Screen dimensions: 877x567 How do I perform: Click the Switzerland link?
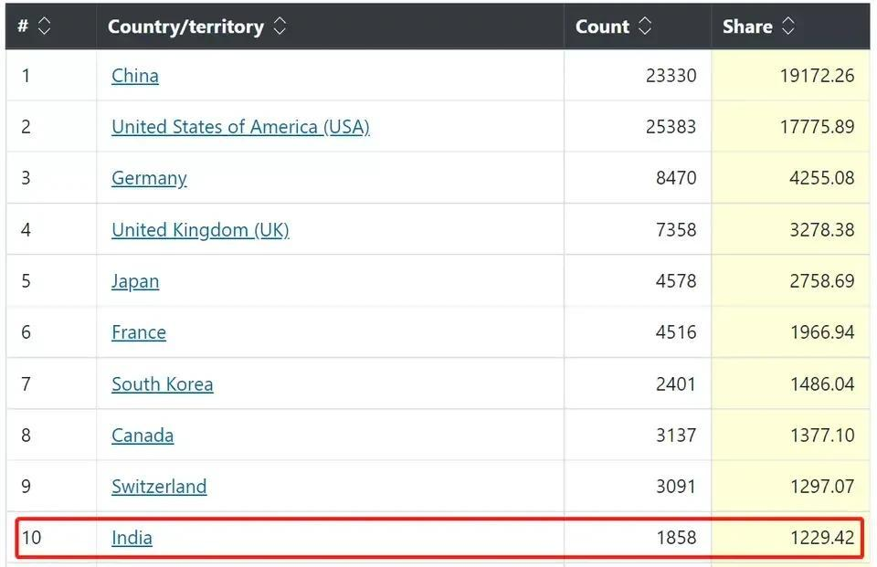click(x=159, y=487)
